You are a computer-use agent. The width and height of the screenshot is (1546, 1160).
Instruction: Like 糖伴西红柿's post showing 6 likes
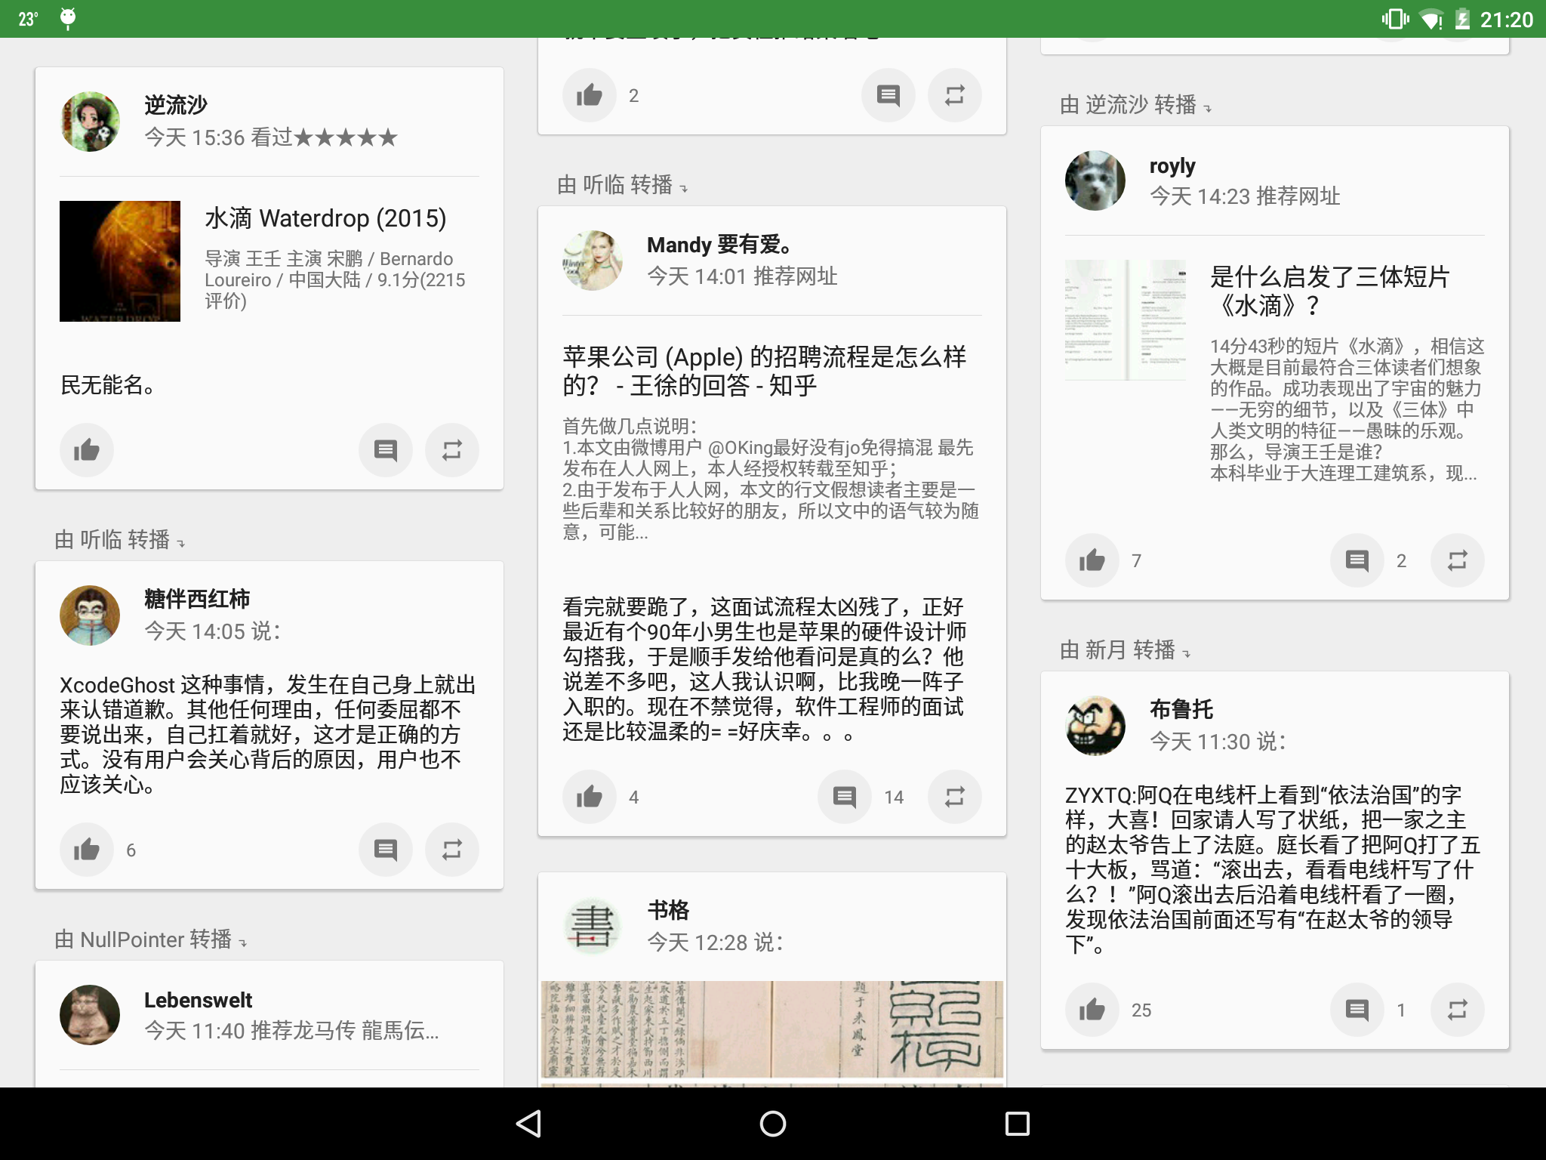tap(86, 849)
